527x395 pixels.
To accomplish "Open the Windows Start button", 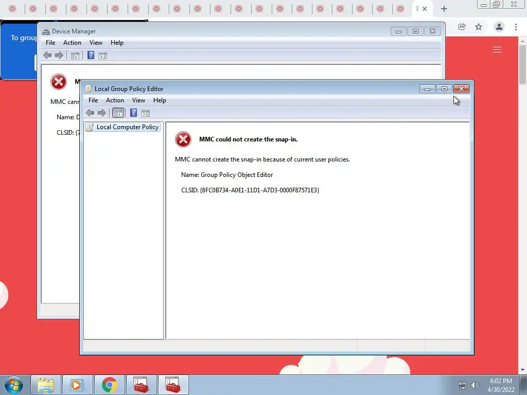I will pos(13,385).
